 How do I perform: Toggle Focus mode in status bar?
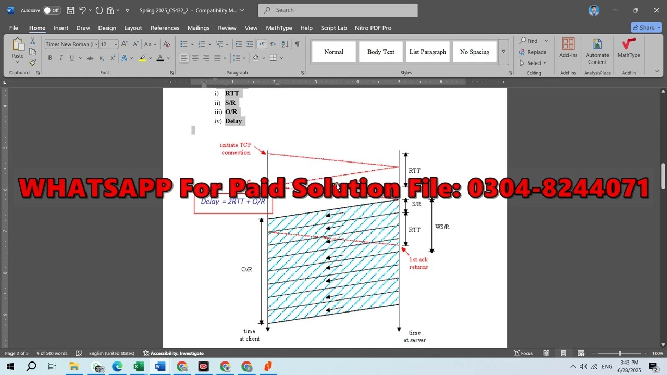(x=523, y=353)
